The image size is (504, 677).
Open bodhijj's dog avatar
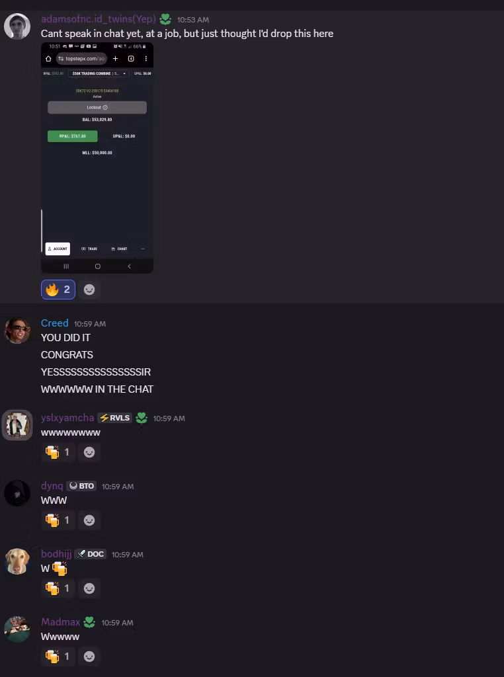17,561
